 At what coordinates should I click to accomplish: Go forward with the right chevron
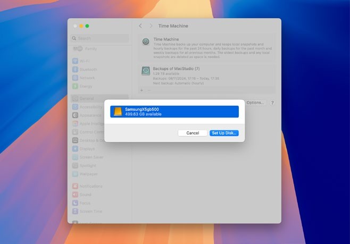151,26
